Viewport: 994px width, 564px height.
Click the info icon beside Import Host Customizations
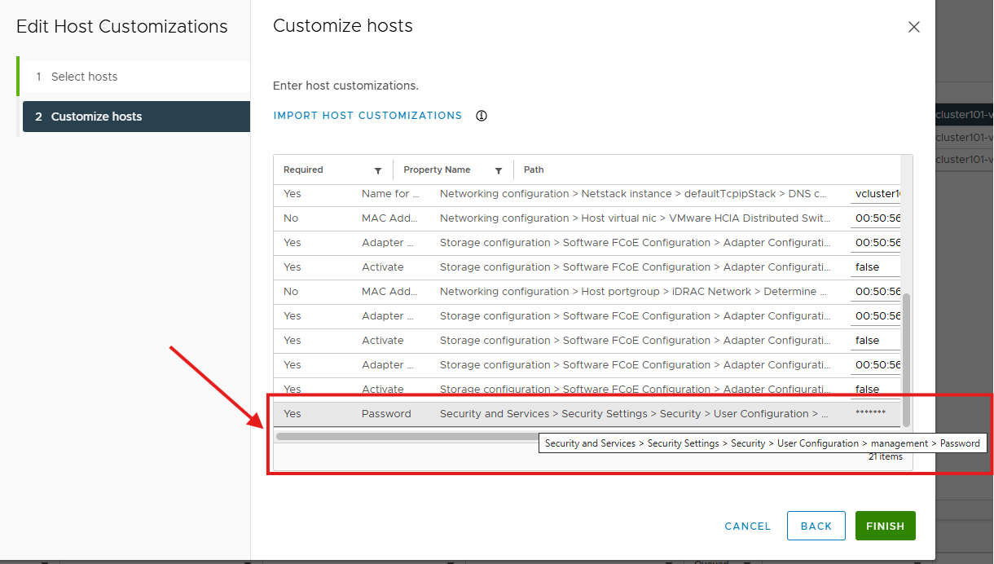point(482,116)
